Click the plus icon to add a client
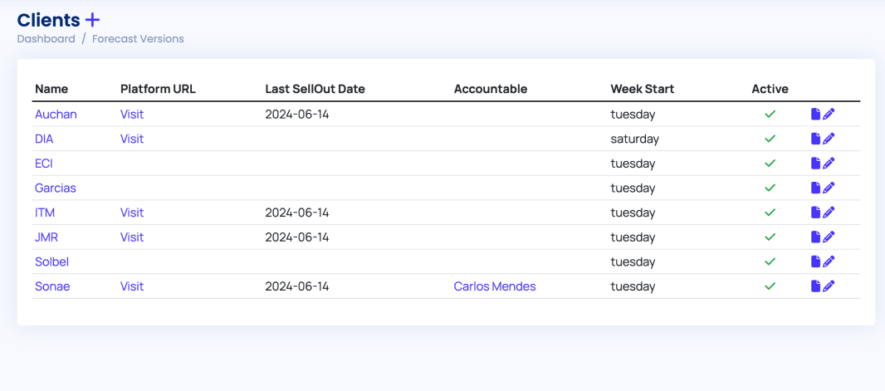The width and height of the screenshot is (885, 391). pos(92,20)
